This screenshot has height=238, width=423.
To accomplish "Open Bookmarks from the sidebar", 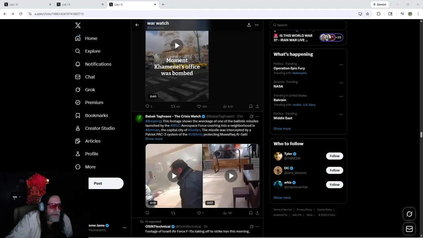I will click(x=92, y=115).
